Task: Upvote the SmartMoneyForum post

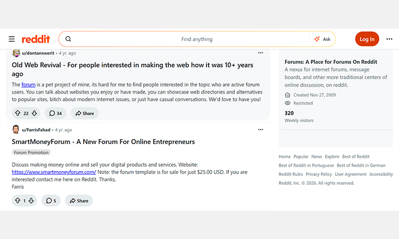Action: pos(18,201)
